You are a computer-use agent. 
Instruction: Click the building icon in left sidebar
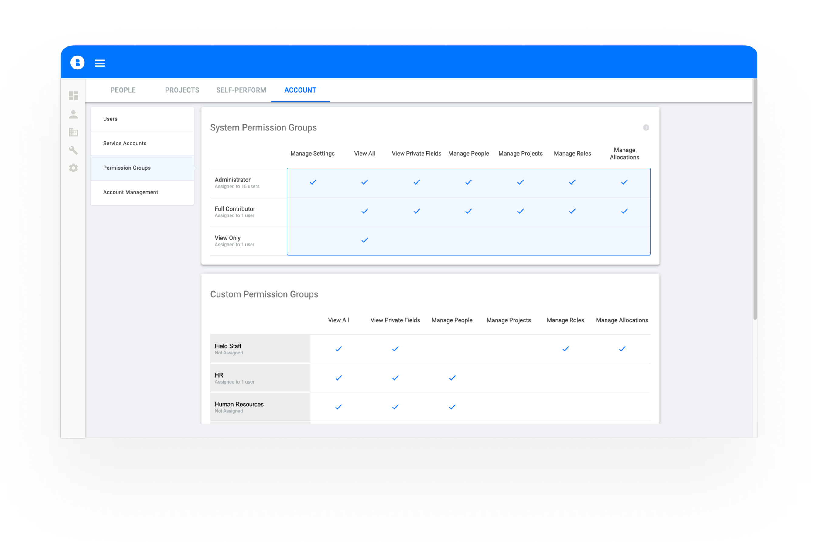pos(73,132)
